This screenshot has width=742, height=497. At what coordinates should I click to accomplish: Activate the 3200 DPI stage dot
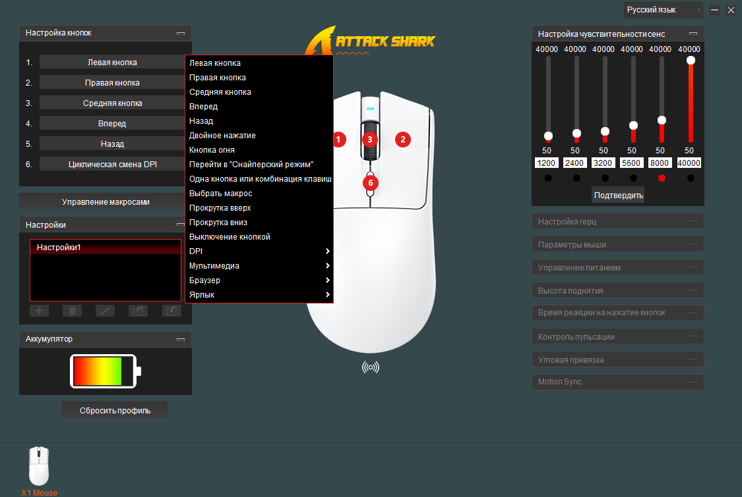605,178
